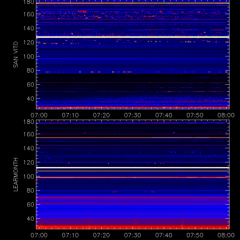
Task: Click the SAN VITO axis title
Action: click(16, 55)
